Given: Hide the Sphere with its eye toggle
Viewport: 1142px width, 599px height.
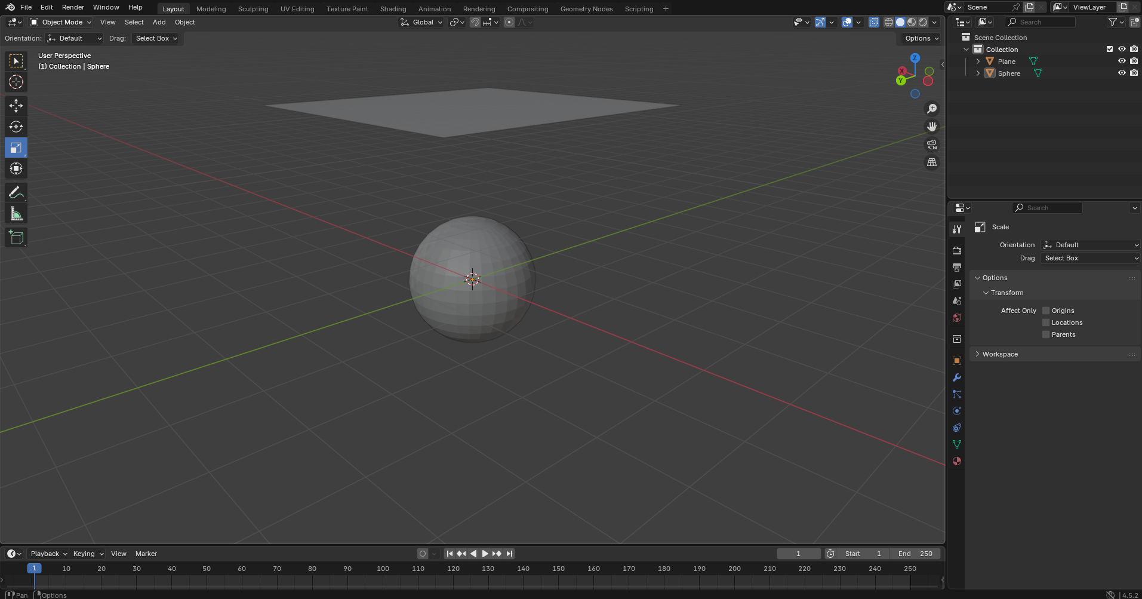Looking at the screenshot, I should pyautogui.click(x=1122, y=73).
